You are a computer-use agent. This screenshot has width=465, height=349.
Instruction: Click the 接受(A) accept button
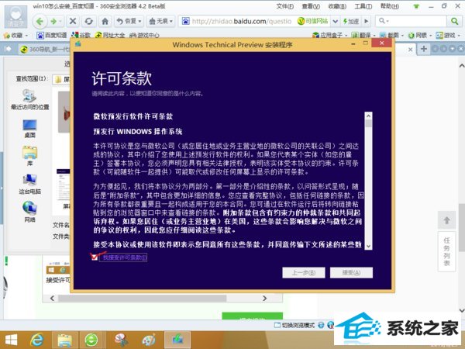coord(351,272)
